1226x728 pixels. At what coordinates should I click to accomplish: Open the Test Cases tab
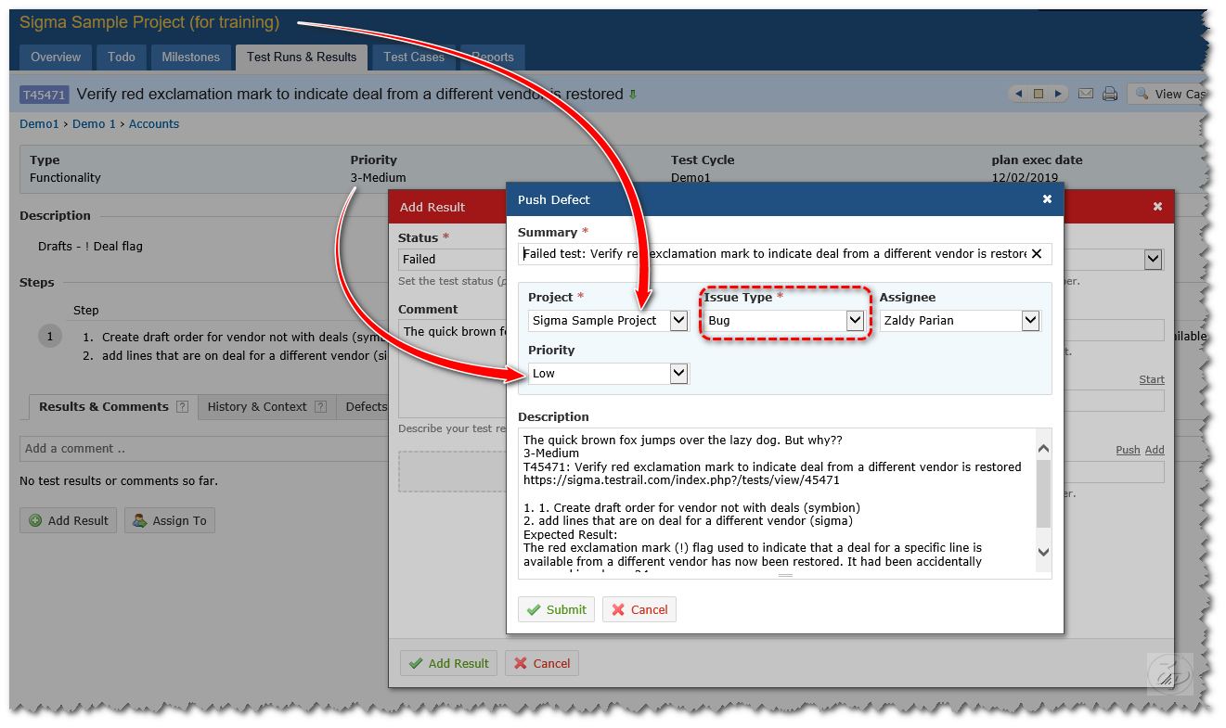tap(414, 57)
